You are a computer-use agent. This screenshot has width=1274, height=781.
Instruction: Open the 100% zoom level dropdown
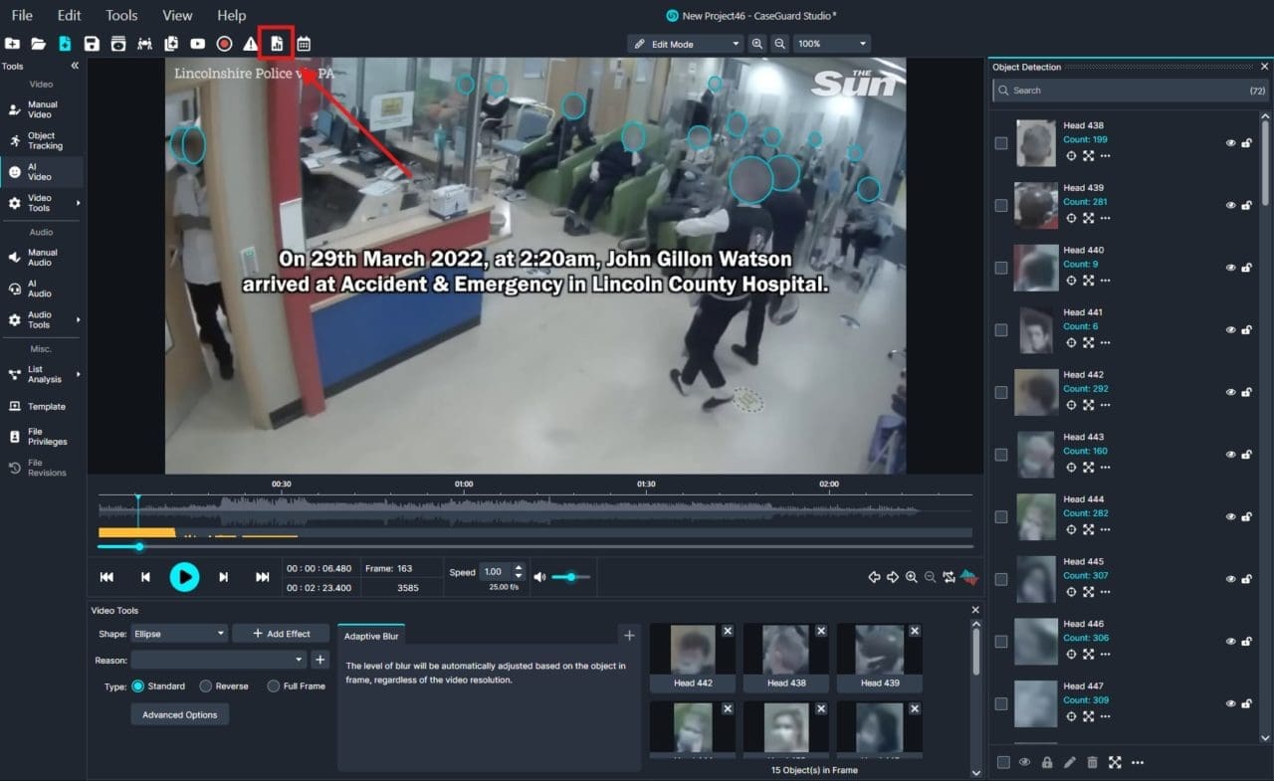point(832,44)
